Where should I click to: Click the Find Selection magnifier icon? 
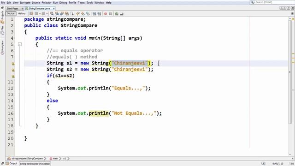coord(52,13)
